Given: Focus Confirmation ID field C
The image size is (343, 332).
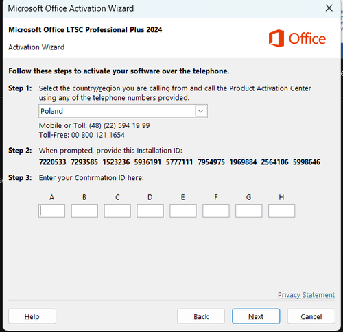Looking at the screenshot, I should point(117,211).
